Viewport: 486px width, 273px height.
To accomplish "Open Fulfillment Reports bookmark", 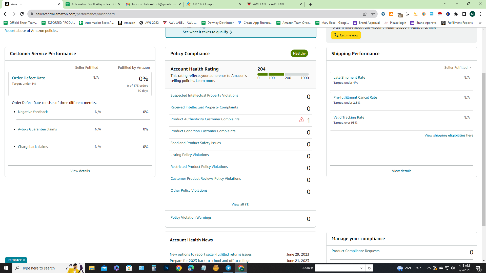I will (x=457, y=23).
